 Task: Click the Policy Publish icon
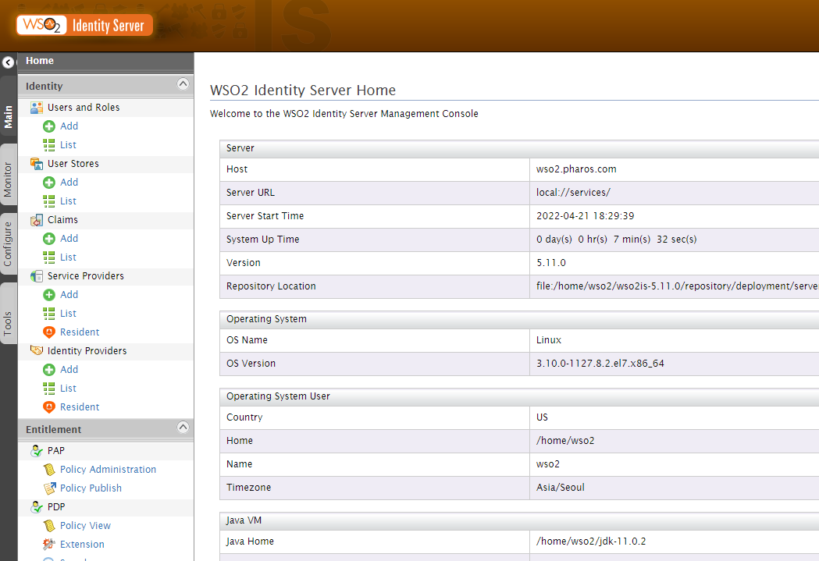(x=49, y=488)
